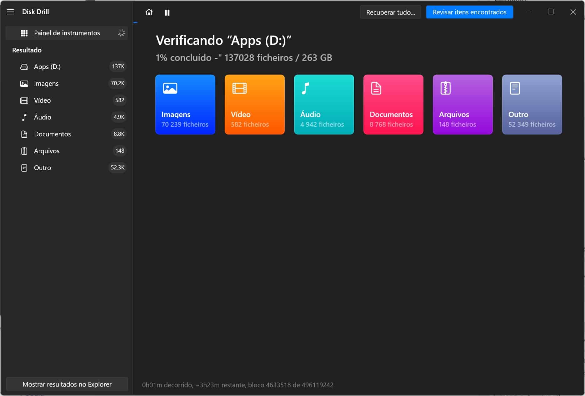Click Mostrar resultados no Explorer
Viewport: 585px width, 396px height.
click(x=67, y=384)
